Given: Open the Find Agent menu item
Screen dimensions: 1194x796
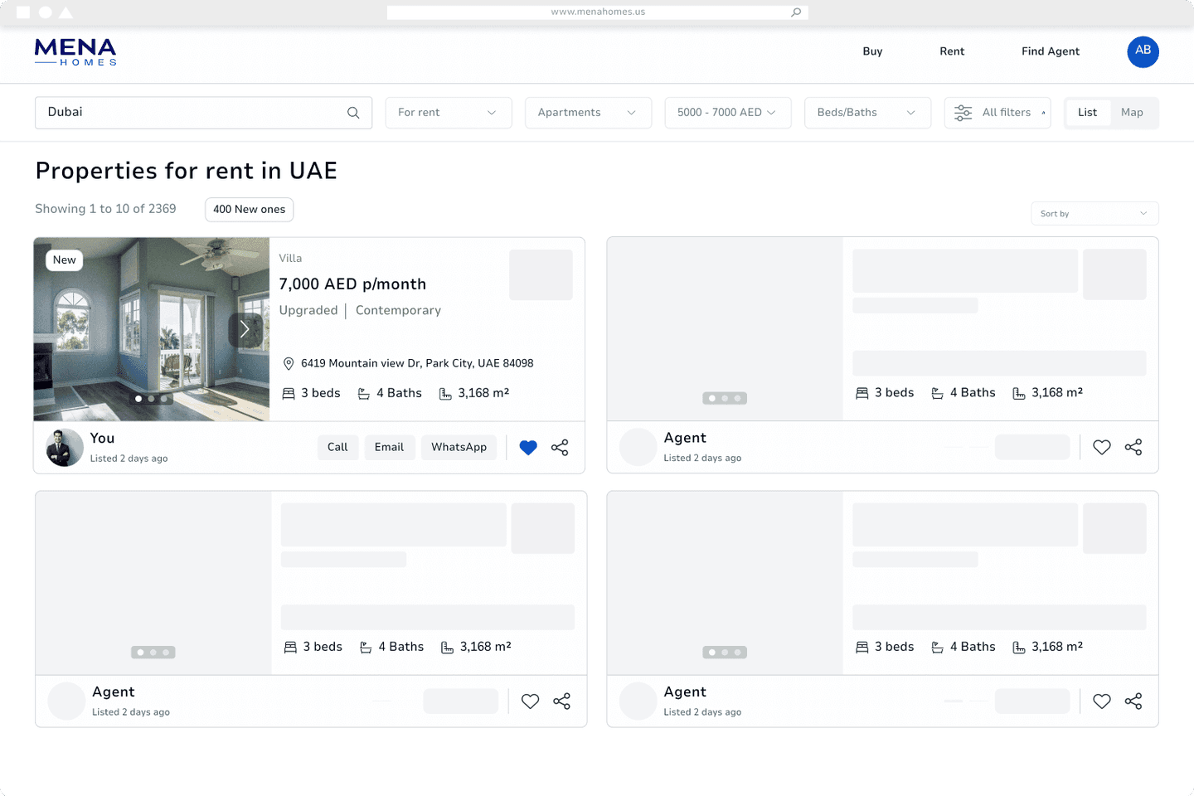Looking at the screenshot, I should [x=1050, y=51].
